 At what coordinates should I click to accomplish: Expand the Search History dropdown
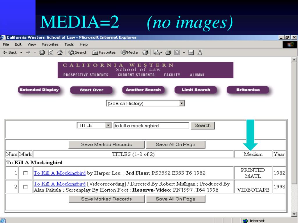[182, 103]
